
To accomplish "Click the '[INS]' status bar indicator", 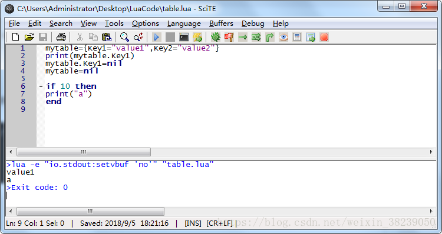I will point(193,223).
